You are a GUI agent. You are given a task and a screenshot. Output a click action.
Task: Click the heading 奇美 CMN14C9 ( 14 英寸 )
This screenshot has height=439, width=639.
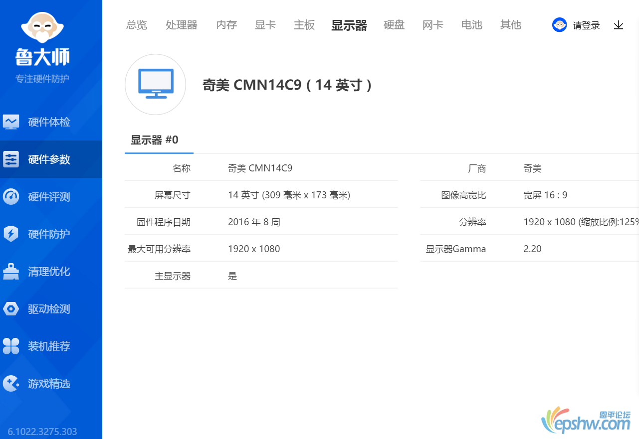coord(287,85)
